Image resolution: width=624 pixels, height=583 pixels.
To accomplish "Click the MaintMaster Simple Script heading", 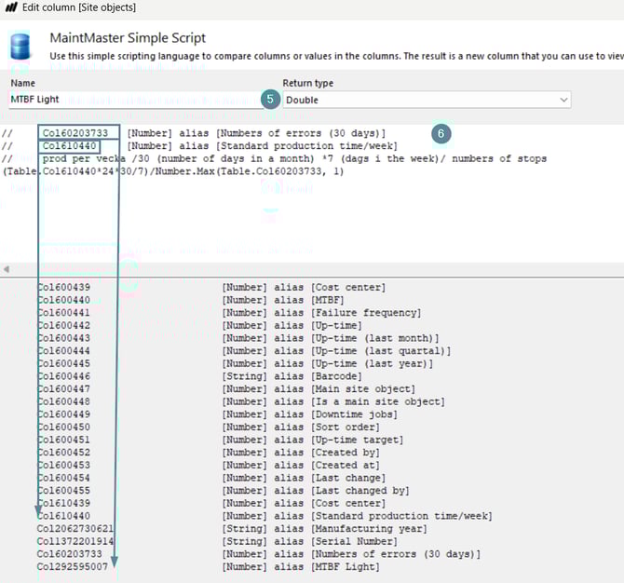I will pos(128,38).
